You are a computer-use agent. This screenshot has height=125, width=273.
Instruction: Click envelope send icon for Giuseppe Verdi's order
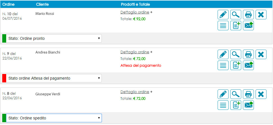click(x=249, y=105)
